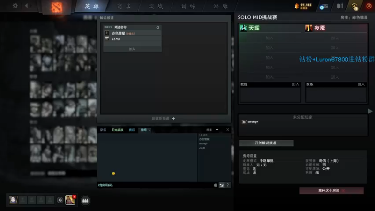This screenshot has width=375, height=211.
Task: Join as Dire coach via 教练 加入
Action: (361, 84)
